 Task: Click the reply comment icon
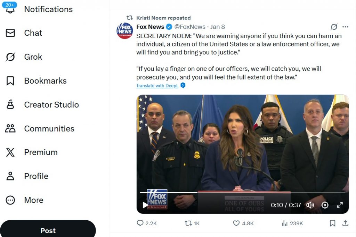tap(140, 223)
